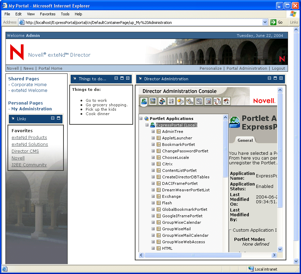Click the URL address input field
The height and width of the screenshot is (274, 301).
[x=144, y=23]
